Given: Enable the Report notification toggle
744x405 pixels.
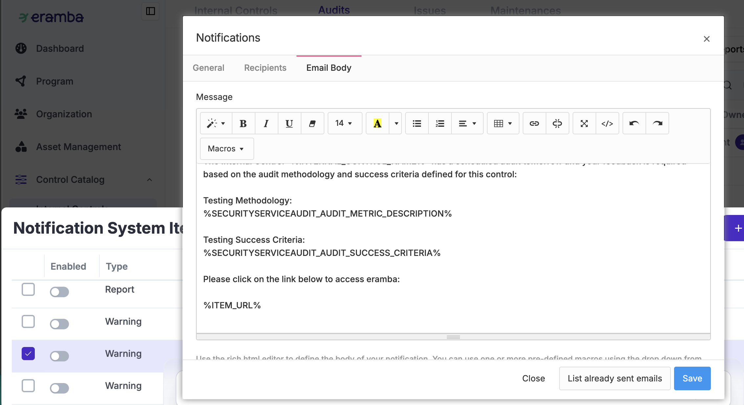Looking at the screenshot, I should (x=59, y=292).
